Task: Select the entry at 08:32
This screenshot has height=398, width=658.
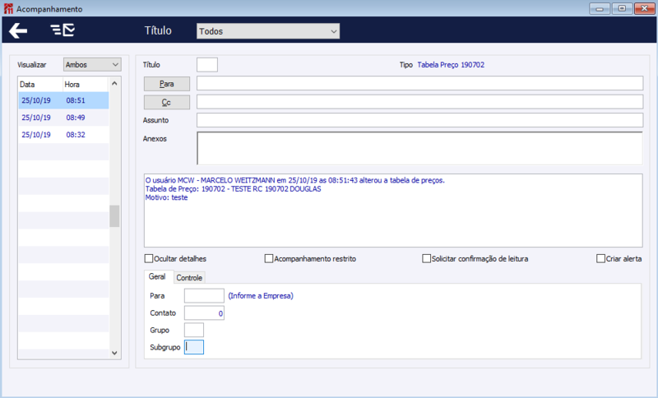Action: tap(63, 135)
